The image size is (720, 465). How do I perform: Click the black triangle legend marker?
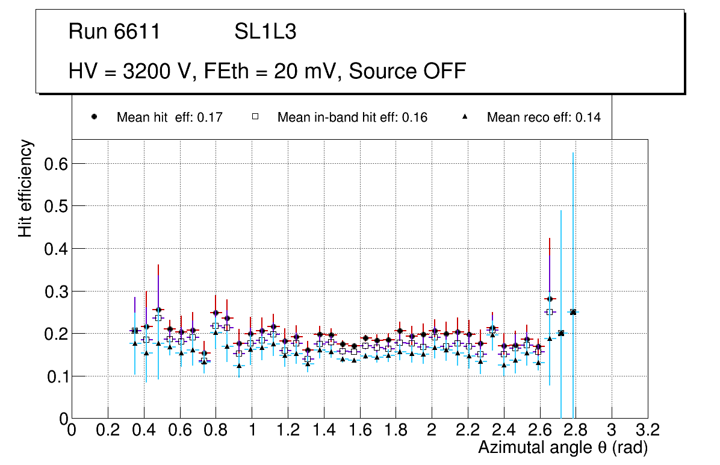pos(464,117)
